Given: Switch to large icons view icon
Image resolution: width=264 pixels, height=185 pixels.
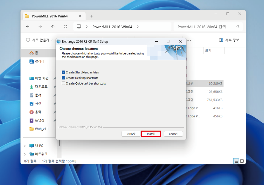Looking at the screenshot, I should (242, 161).
